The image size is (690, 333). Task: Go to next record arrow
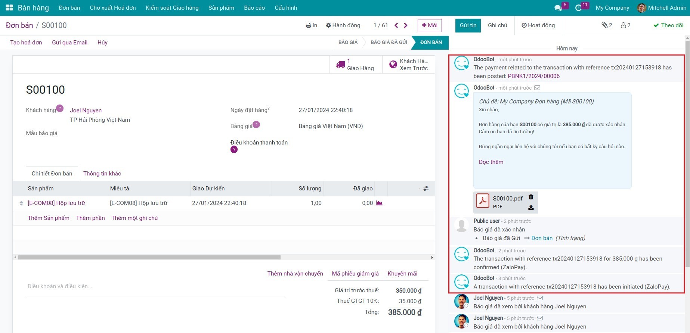pos(406,25)
